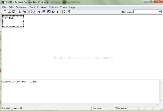
Task: Click the green nodes tab order icon
Action: [63, 12]
